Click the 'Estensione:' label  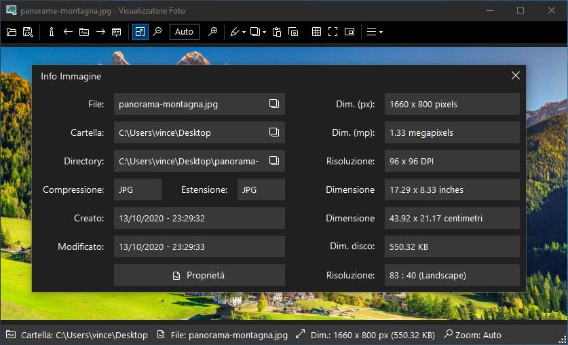(x=204, y=189)
